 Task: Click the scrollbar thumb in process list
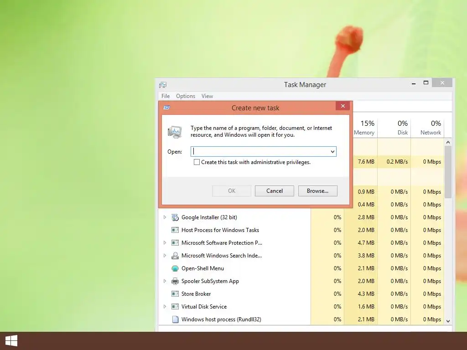point(448,172)
